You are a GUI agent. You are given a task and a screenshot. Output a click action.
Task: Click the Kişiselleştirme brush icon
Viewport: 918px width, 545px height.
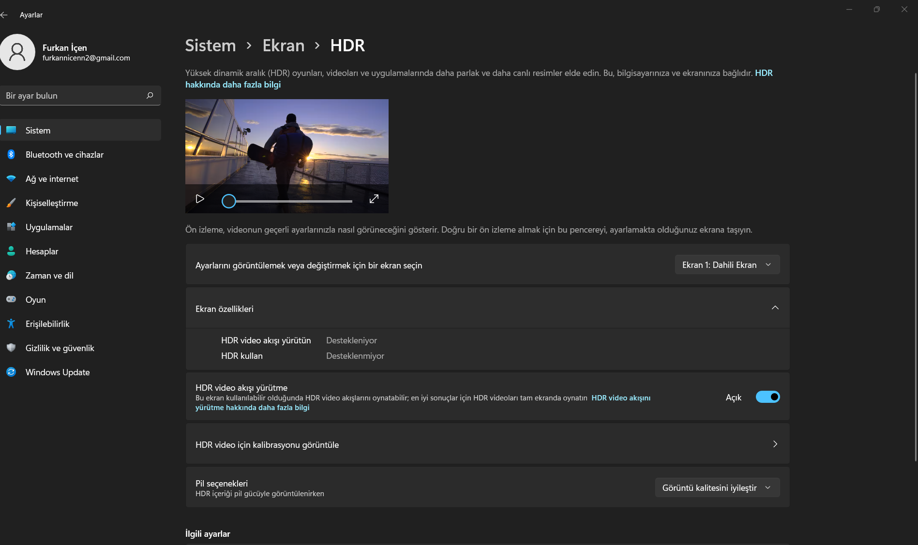point(11,203)
